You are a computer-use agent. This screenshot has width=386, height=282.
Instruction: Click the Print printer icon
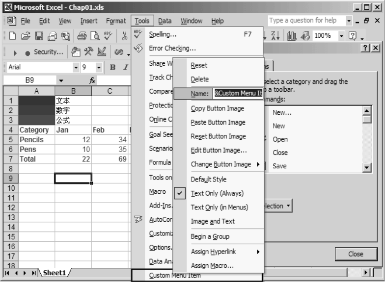tap(82, 36)
